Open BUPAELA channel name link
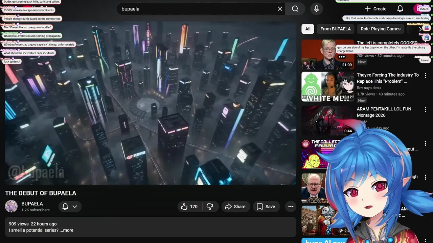The image size is (433, 243). pos(32,204)
